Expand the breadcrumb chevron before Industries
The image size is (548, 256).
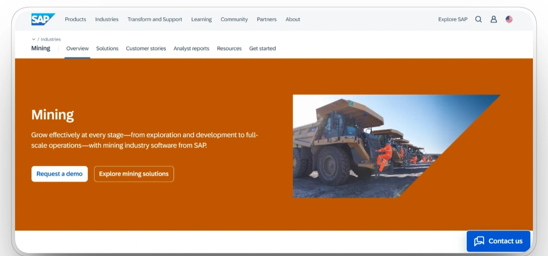pos(33,39)
